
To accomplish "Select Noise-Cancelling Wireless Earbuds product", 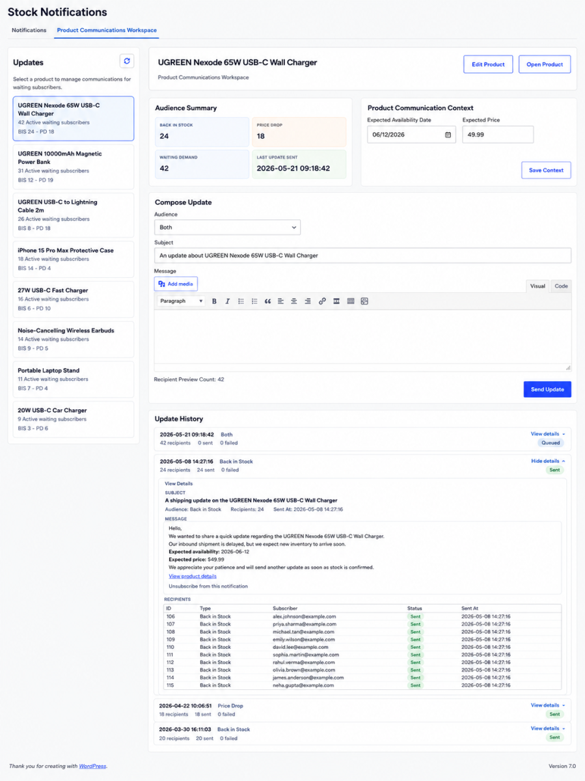I will (73, 339).
